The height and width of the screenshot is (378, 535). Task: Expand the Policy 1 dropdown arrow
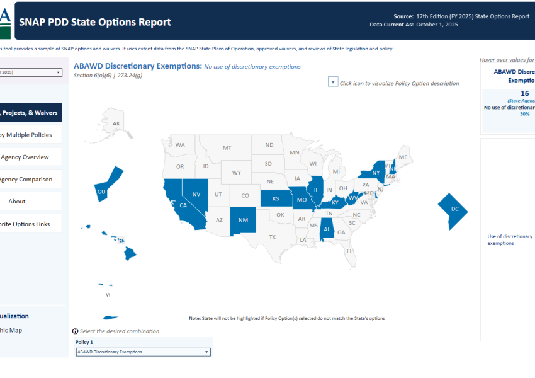(x=206, y=352)
